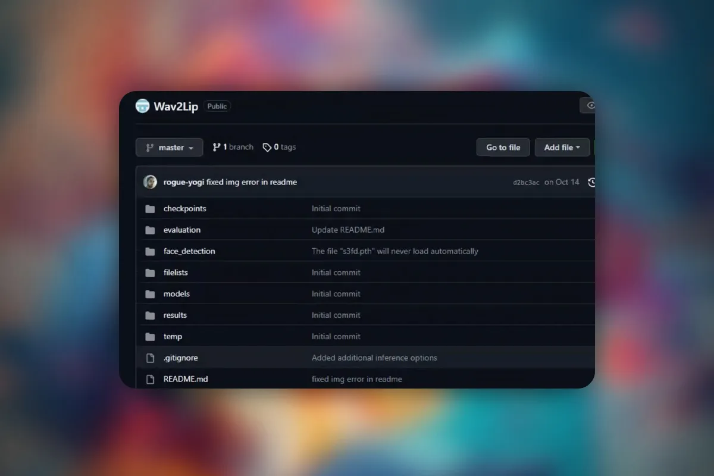The height and width of the screenshot is (476, 714).
Task: Click the eye watch icon beside the repository title
Action: click(590, 105)
